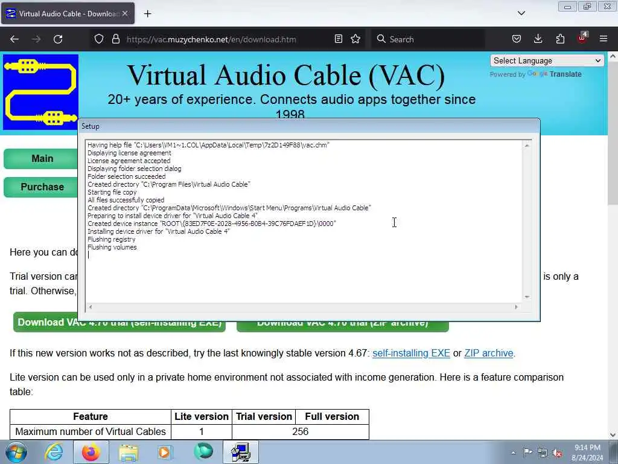Switch to Firefox in the taskbar
The width and height of the screenshot is (618, 464).
coord(91,452)
